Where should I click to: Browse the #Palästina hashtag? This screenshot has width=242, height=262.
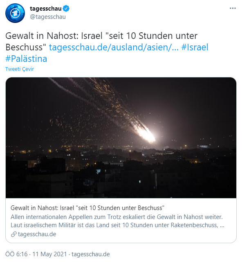pos(26,59)
